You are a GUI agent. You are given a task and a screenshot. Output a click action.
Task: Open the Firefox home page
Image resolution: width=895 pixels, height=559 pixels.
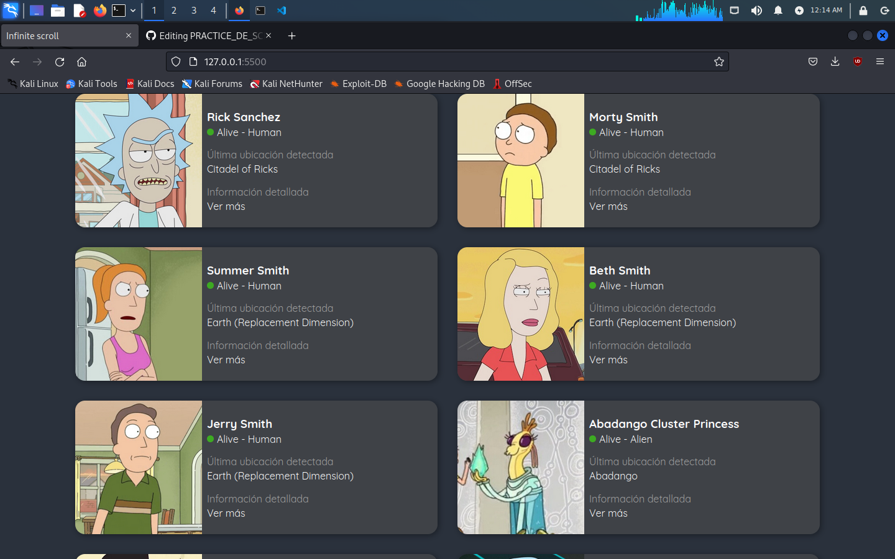[x=81, y=61]
